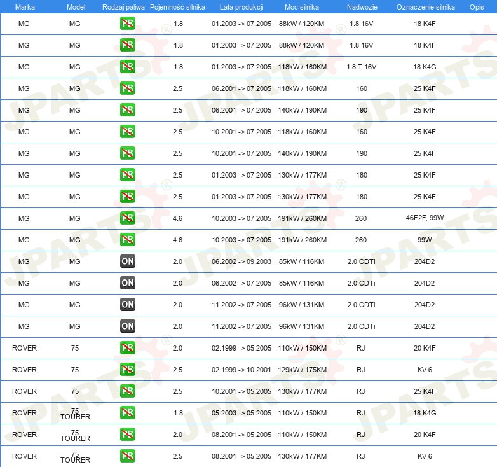Image resolution: width=497 pixels, height=467 pixels.
Task: Click the last diesel ON icon in MG rows
Action: 127,326
